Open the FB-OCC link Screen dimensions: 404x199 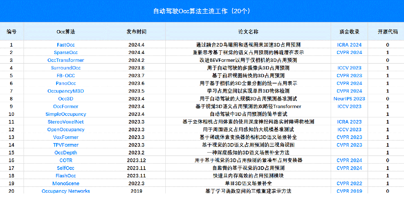66,76
